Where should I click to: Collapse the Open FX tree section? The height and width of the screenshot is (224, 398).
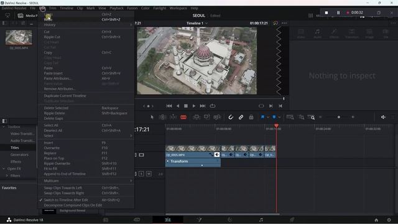pos(4,169)
